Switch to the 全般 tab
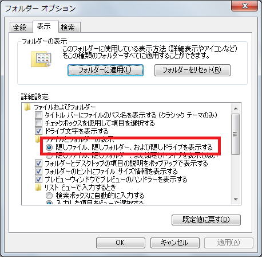This screenshot has height=257, width=262. coord(20,28)
